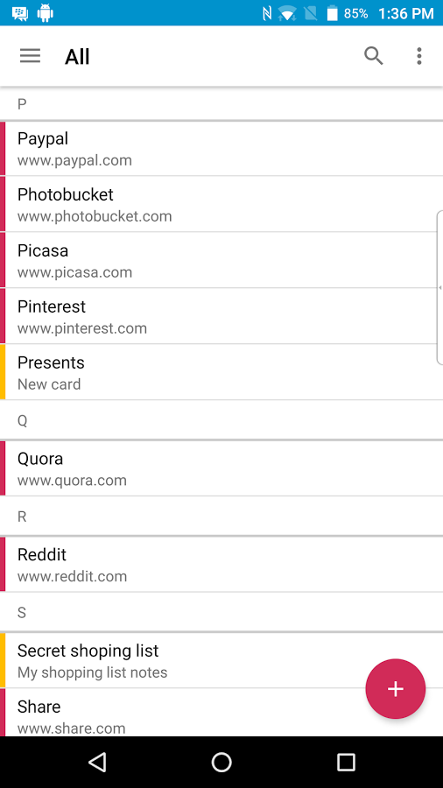Tap the yellow color bar beside Presents
Screen dimensions: 443x788
tap(3, 372)
